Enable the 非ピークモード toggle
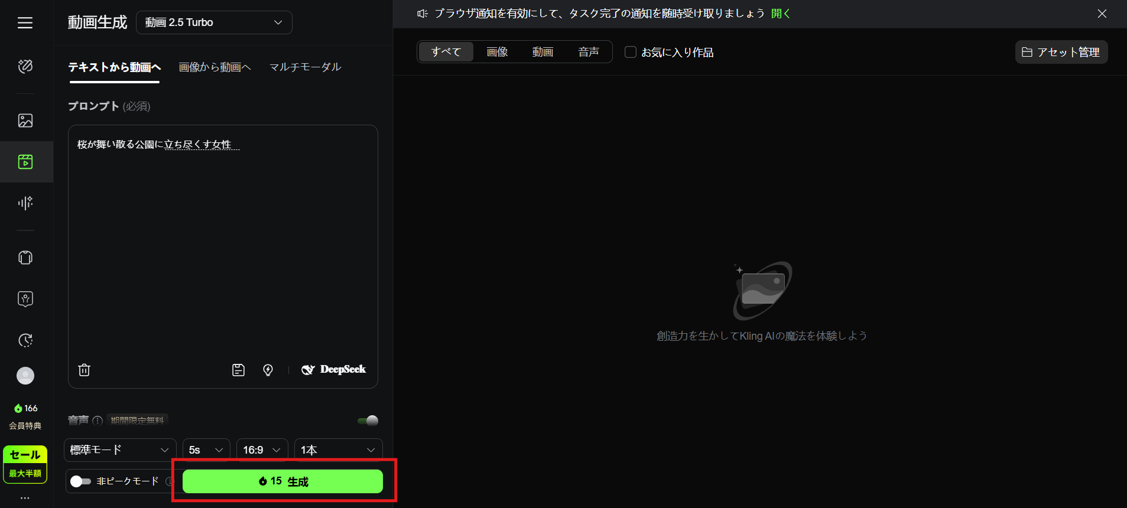1127x508 pixels. [80, 481]
